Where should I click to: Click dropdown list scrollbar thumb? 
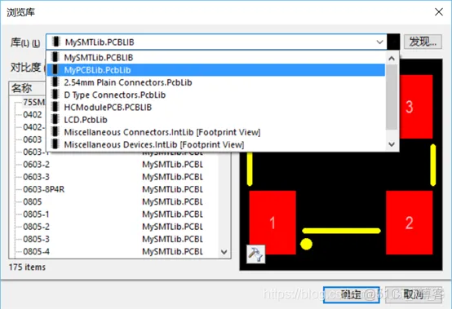(x=392, y=97)
